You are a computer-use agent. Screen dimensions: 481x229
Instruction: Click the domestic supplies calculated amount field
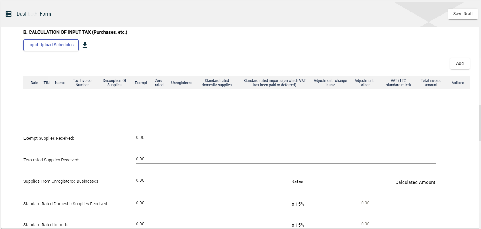[x=410, y=203]
